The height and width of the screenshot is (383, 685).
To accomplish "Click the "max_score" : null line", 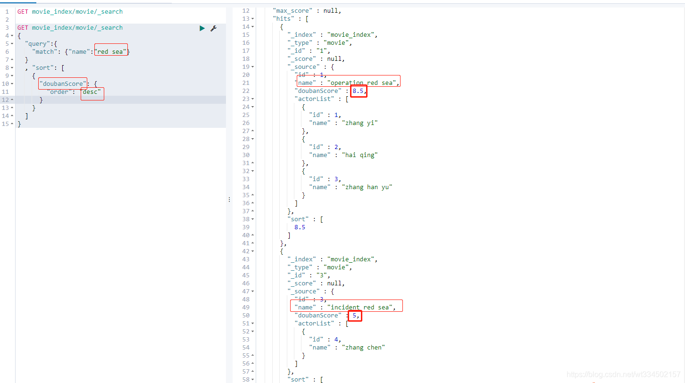I will pyautogui.click(x=307, y=11).
